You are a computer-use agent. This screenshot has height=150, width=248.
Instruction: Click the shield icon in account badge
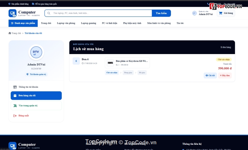(x=27, y=74)
